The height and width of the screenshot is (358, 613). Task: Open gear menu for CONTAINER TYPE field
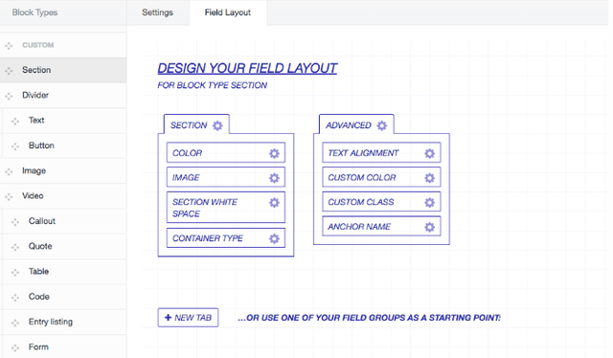pos(274,238)
